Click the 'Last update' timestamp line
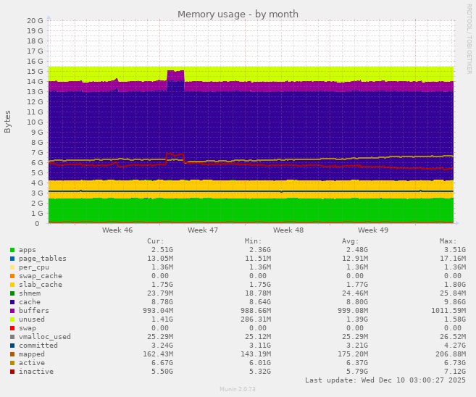The width and height of the screenshot is (476, 397). 385,380
